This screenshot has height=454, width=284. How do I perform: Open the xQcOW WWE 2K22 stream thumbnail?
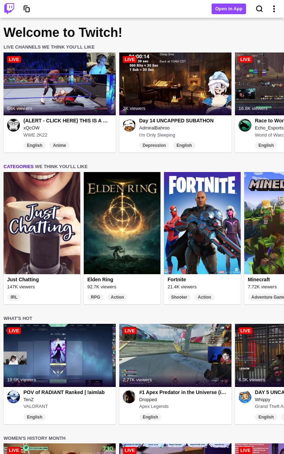pos(60,84)
